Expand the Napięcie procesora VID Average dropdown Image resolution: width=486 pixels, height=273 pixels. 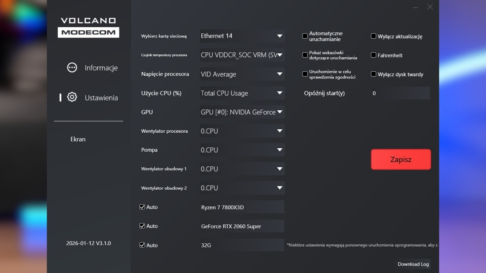click(x=242, y=74)
